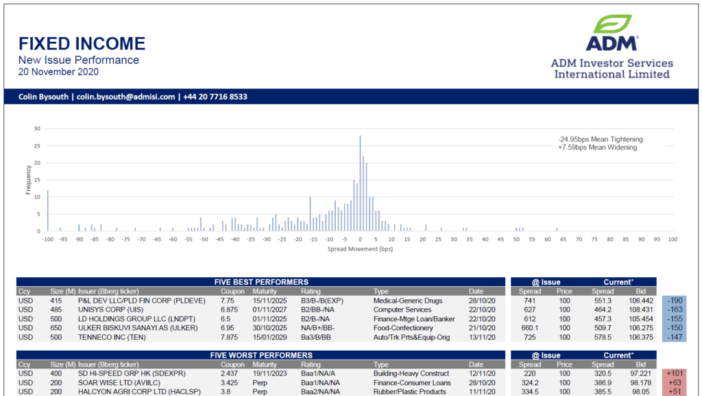Select the type 'Rubber/Plastic Products'
This screenshot has width=702, height=396.
410,392
